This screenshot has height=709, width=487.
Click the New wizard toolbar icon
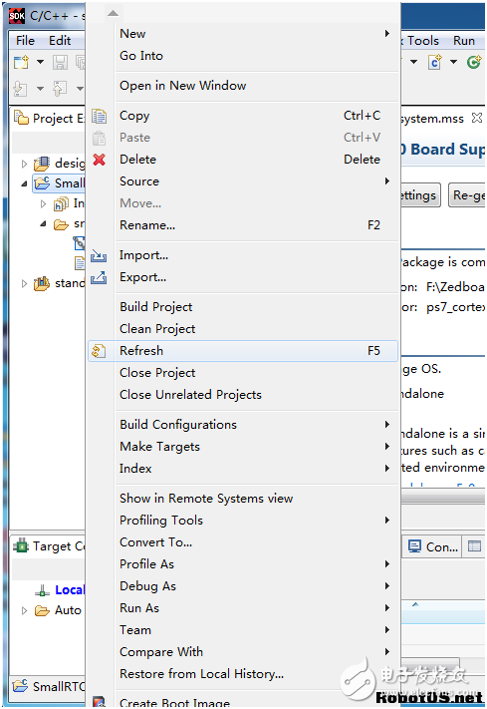(21, 62)
